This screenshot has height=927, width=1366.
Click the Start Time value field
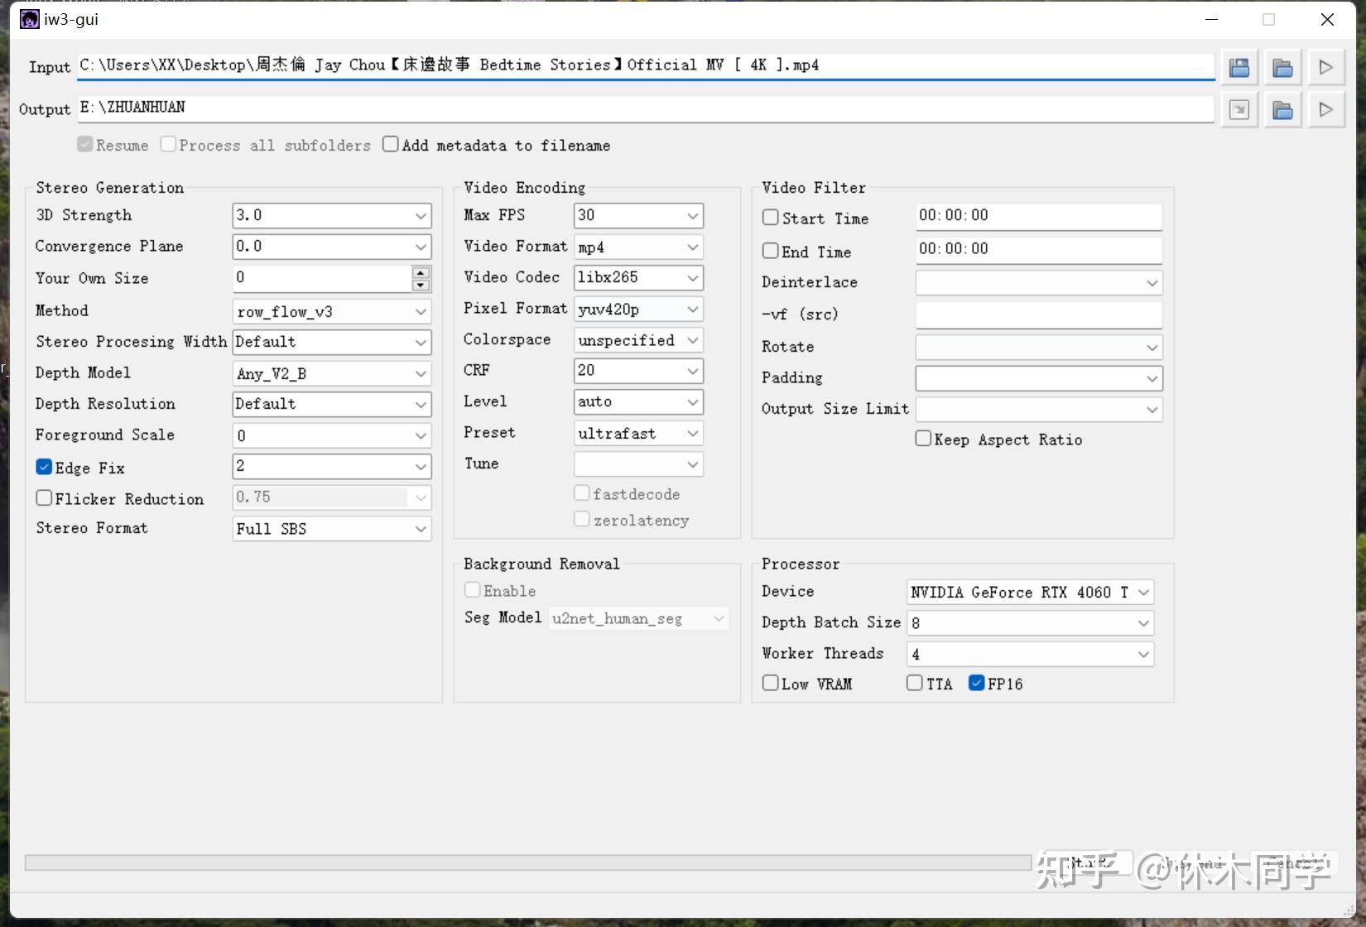tap(1039, 216)
